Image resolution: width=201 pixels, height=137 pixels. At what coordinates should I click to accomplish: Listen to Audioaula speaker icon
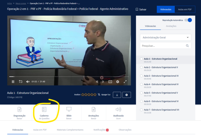[x=118, y=109]
